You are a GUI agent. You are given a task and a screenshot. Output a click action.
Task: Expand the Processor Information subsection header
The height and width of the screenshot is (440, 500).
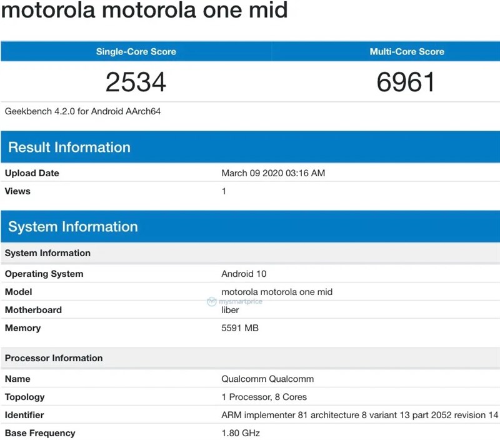pyautogui.click(x=54, y=358)
